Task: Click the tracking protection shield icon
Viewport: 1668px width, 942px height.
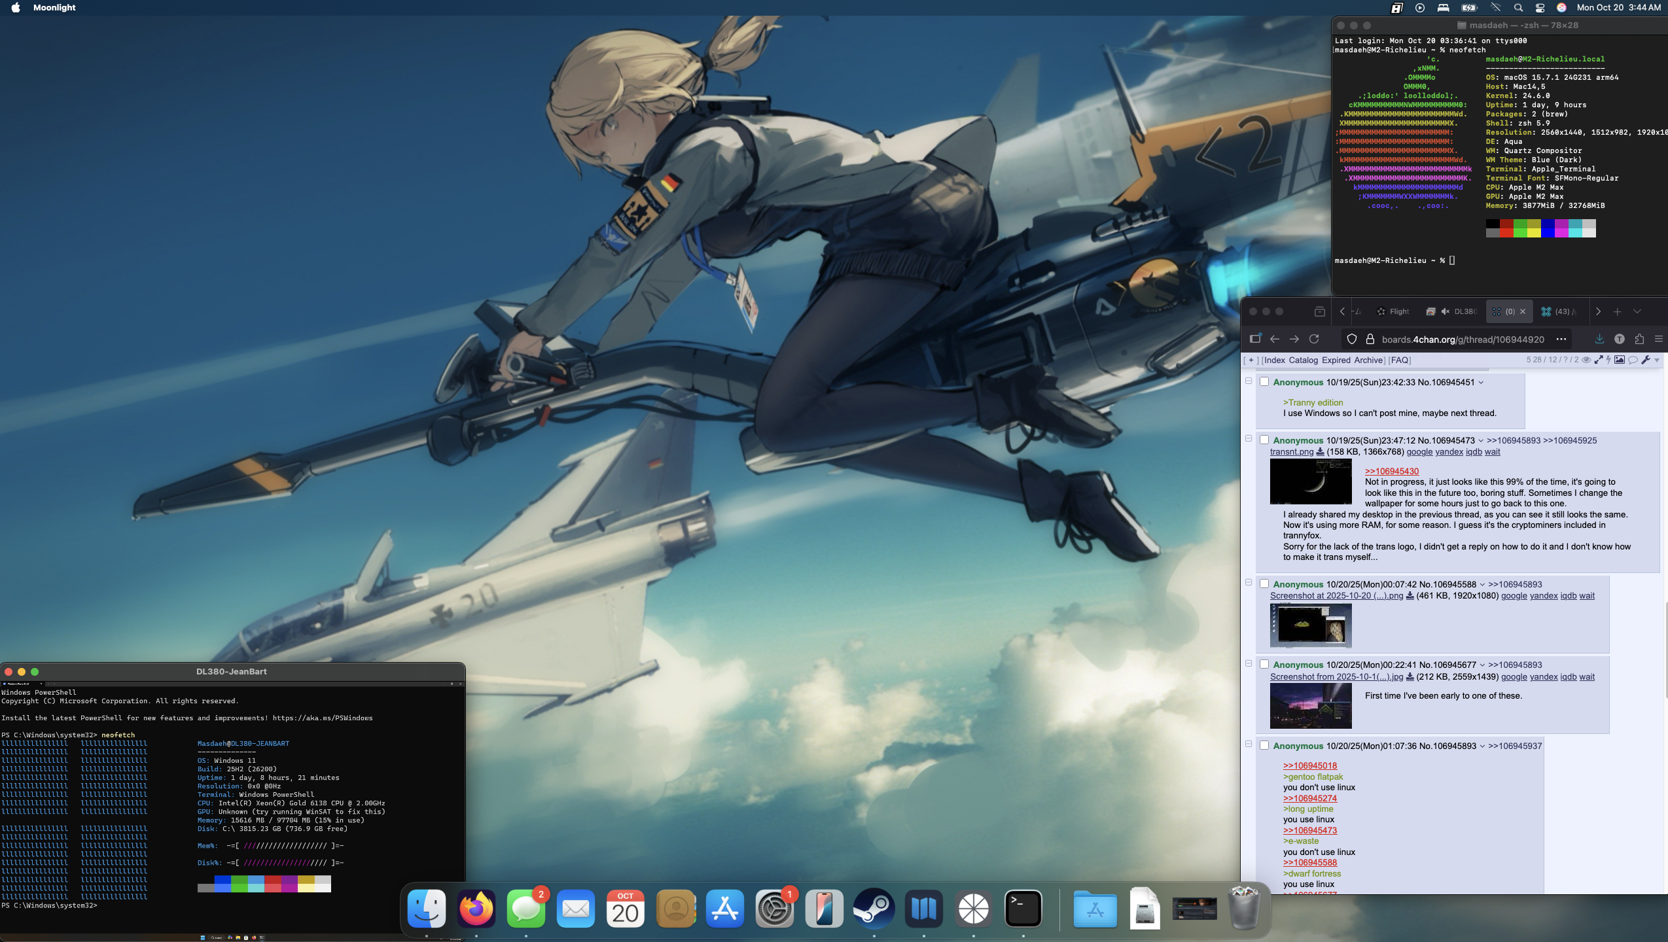Action: point(1352,339)
